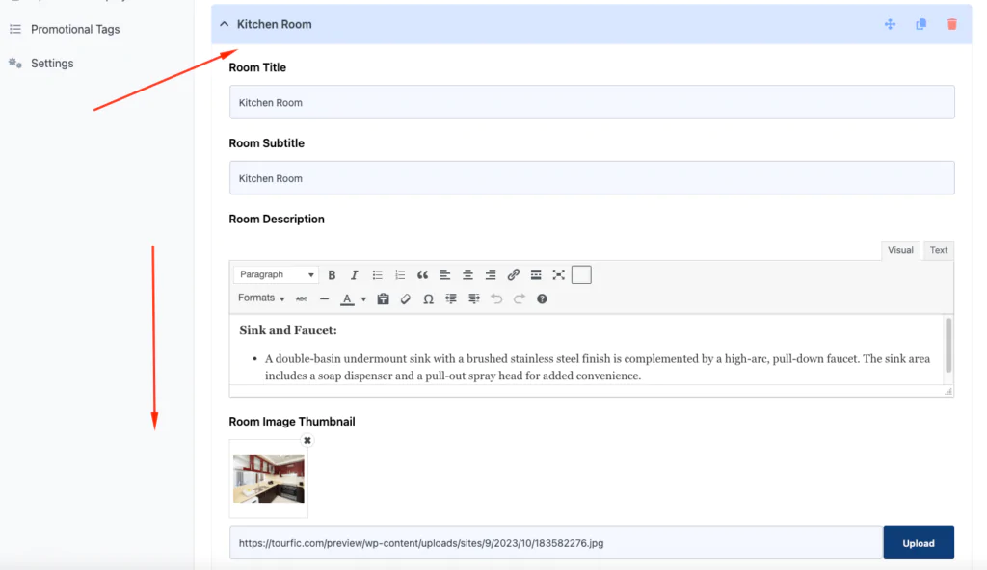
Task: Insert or edit link
Action: tap(513, 275)
